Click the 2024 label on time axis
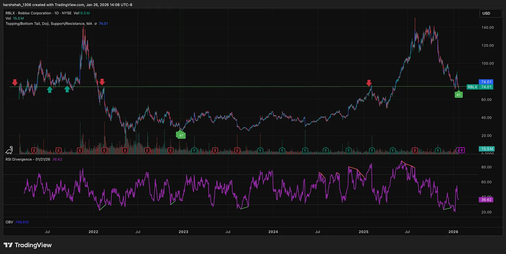 tap(273, 232)
